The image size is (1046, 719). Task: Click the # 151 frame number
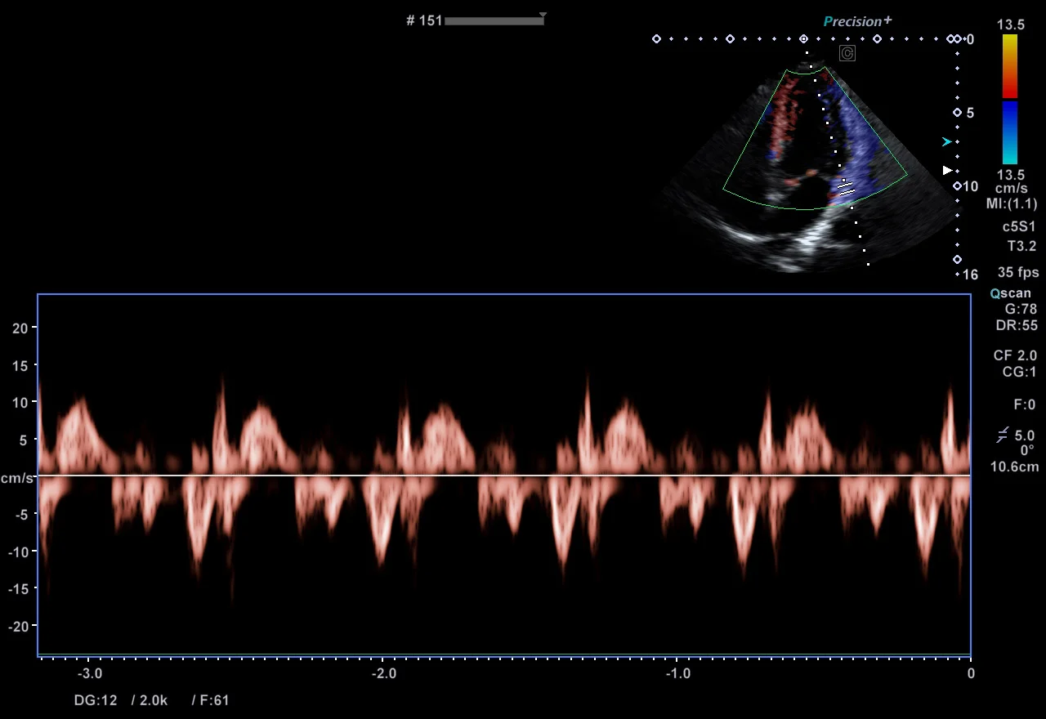(424, 20)
